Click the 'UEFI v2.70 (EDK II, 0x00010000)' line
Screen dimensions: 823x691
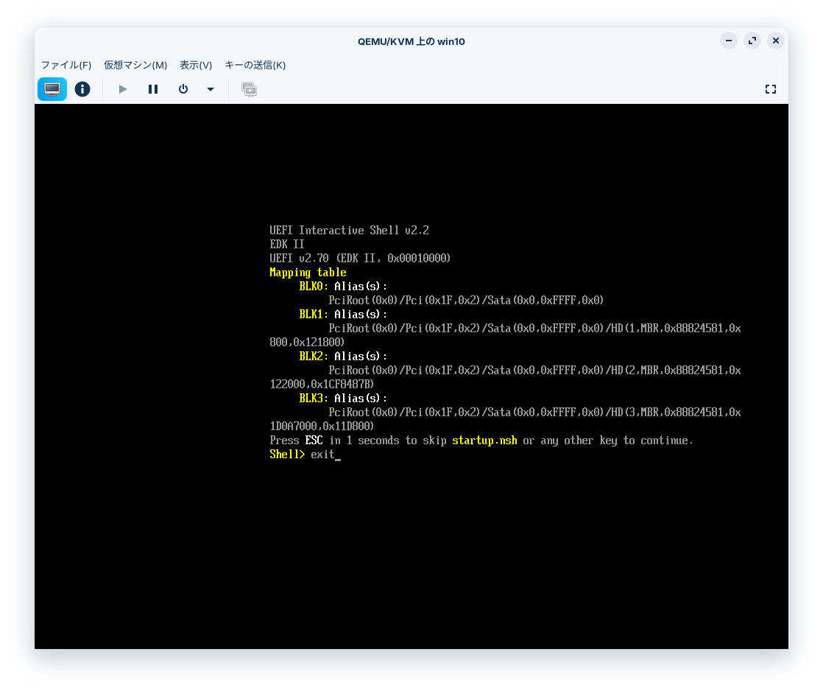tap(360, 259)
